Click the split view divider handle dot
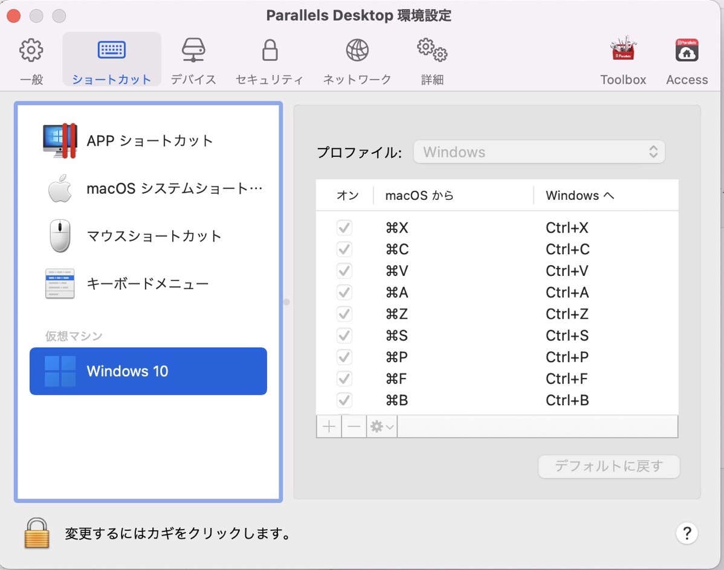 click(286, 302)
